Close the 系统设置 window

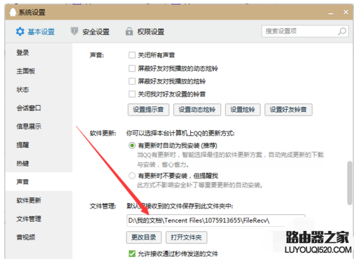(346, 12)
